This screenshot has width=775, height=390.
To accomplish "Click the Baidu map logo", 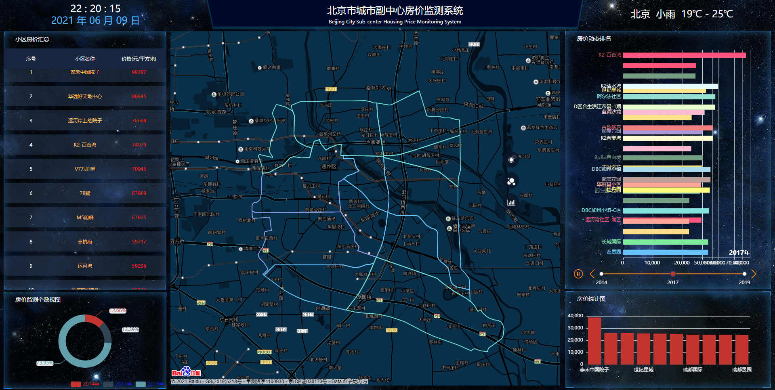I will click(x=186, y=372).
